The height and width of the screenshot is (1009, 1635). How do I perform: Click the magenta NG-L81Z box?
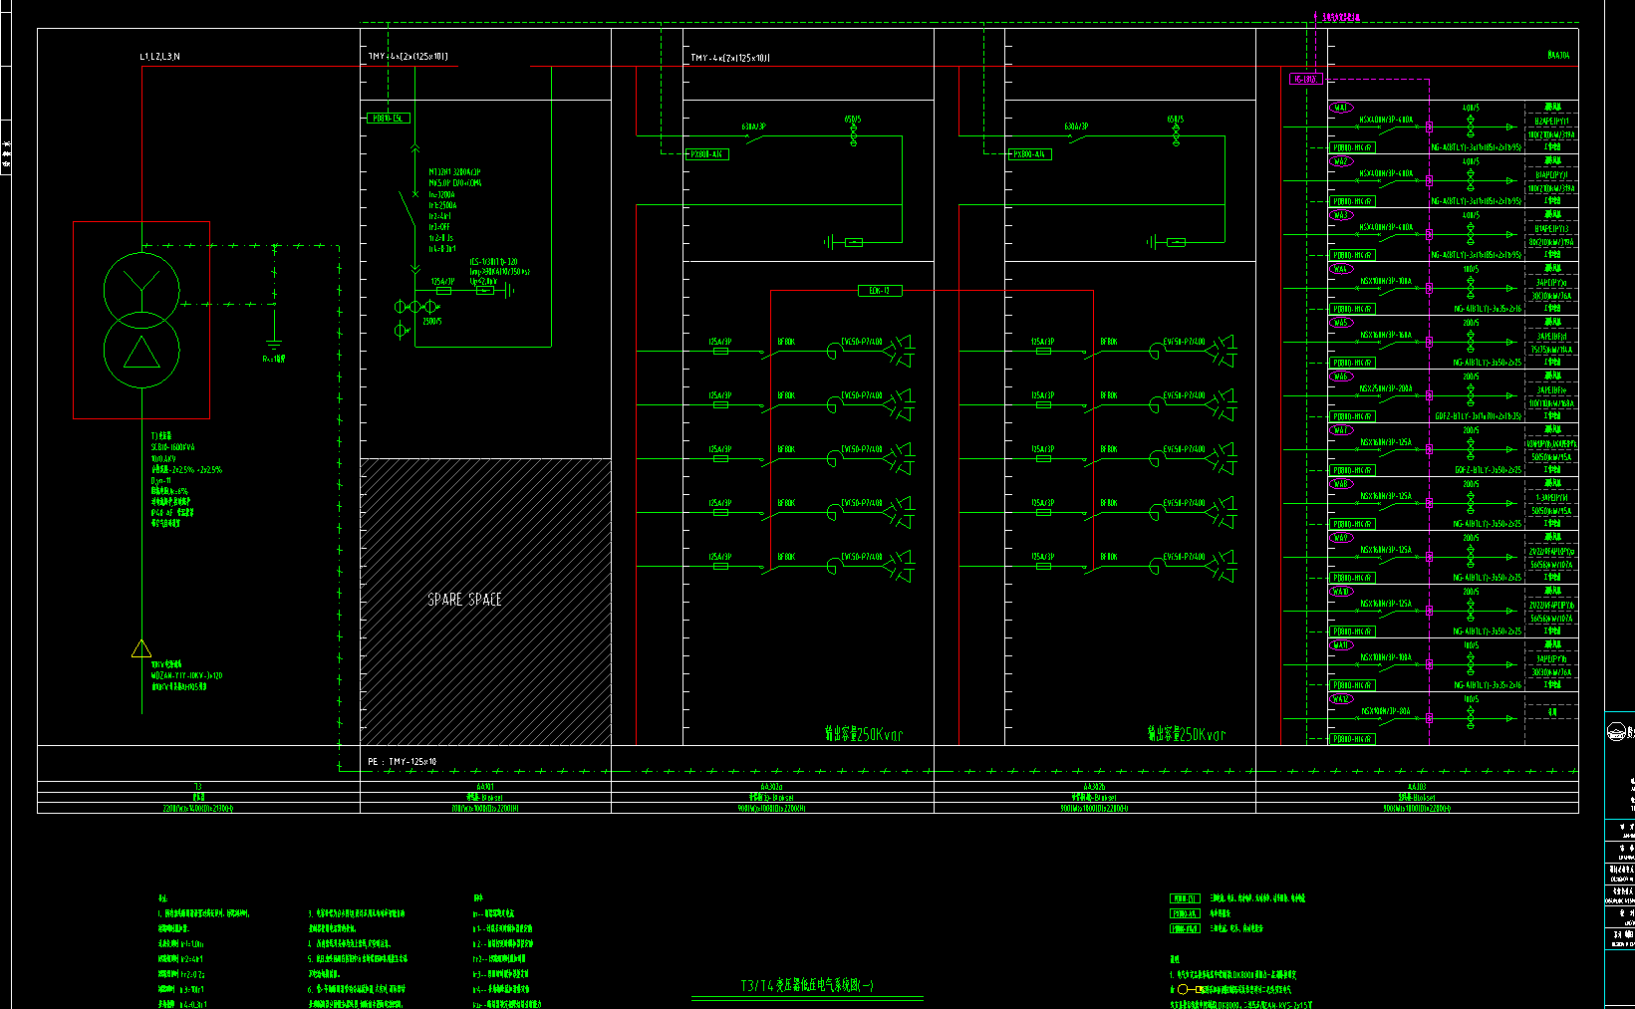[1305, 79]
